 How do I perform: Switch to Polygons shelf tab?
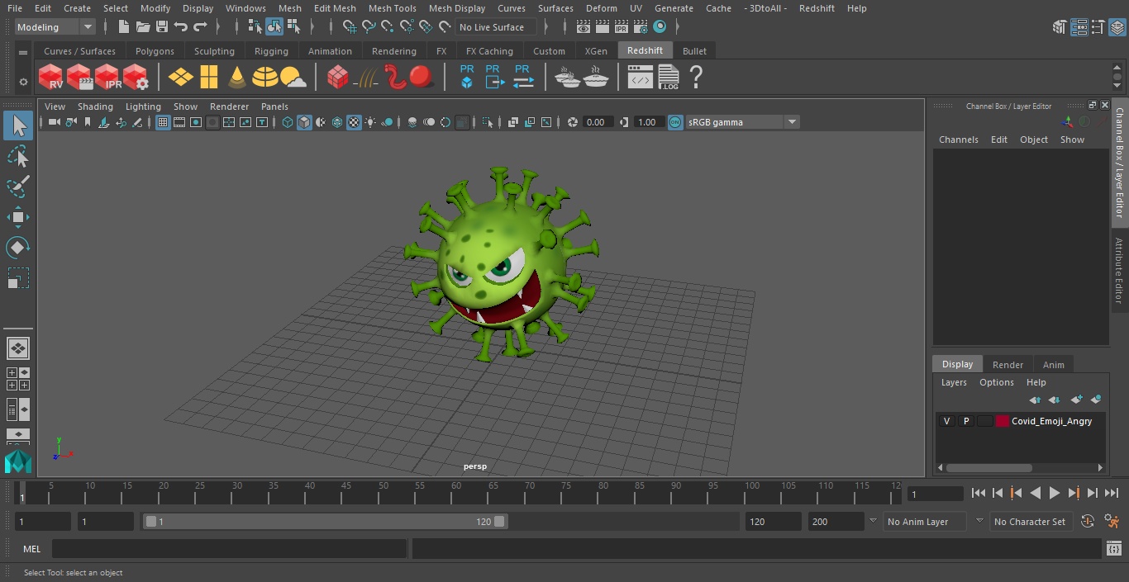(155, 51)
